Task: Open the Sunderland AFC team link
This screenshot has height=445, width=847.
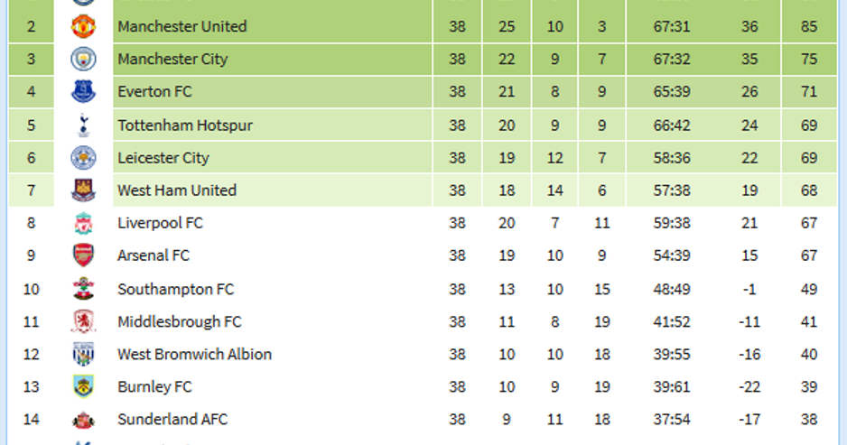Action: tap(172, 419)
